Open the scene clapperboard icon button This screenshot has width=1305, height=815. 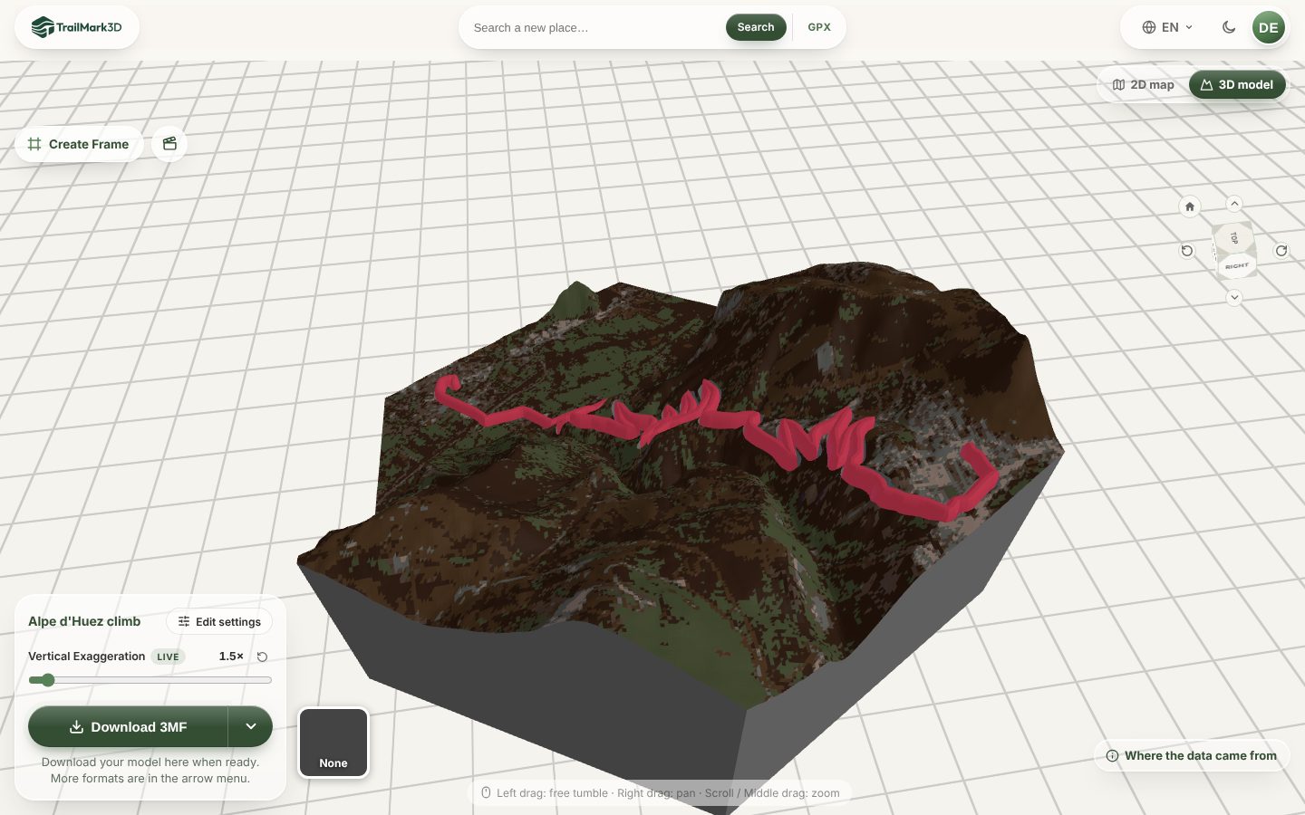(x=169, y=144)
